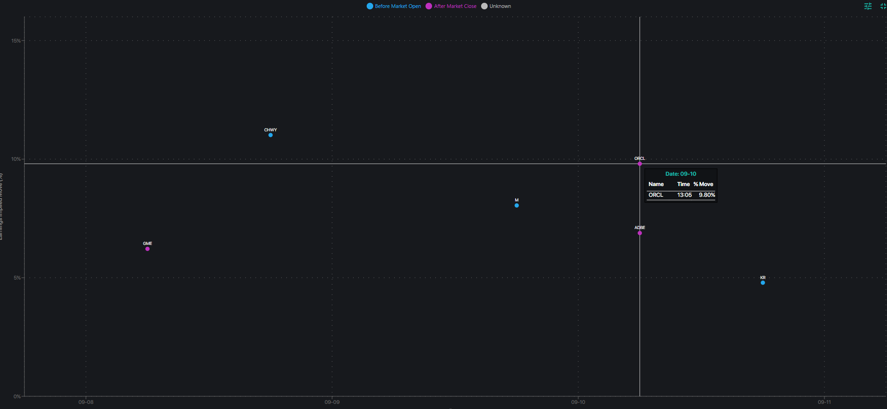Click the 09-08 x-axis label

86,402
